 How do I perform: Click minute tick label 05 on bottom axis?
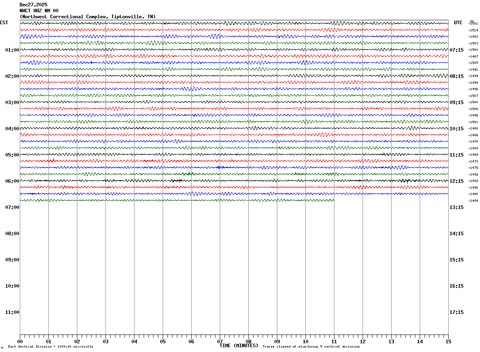click(163, 342)
